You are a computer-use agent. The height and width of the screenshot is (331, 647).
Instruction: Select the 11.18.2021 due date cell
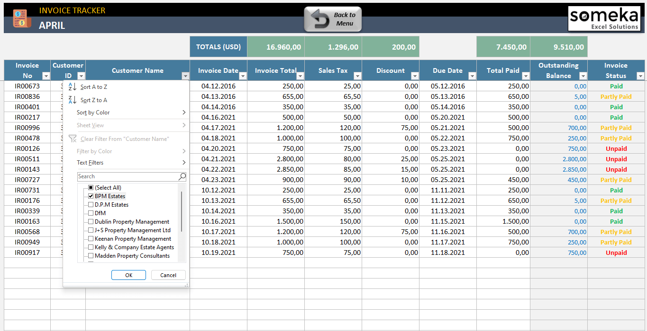(448, 253)
